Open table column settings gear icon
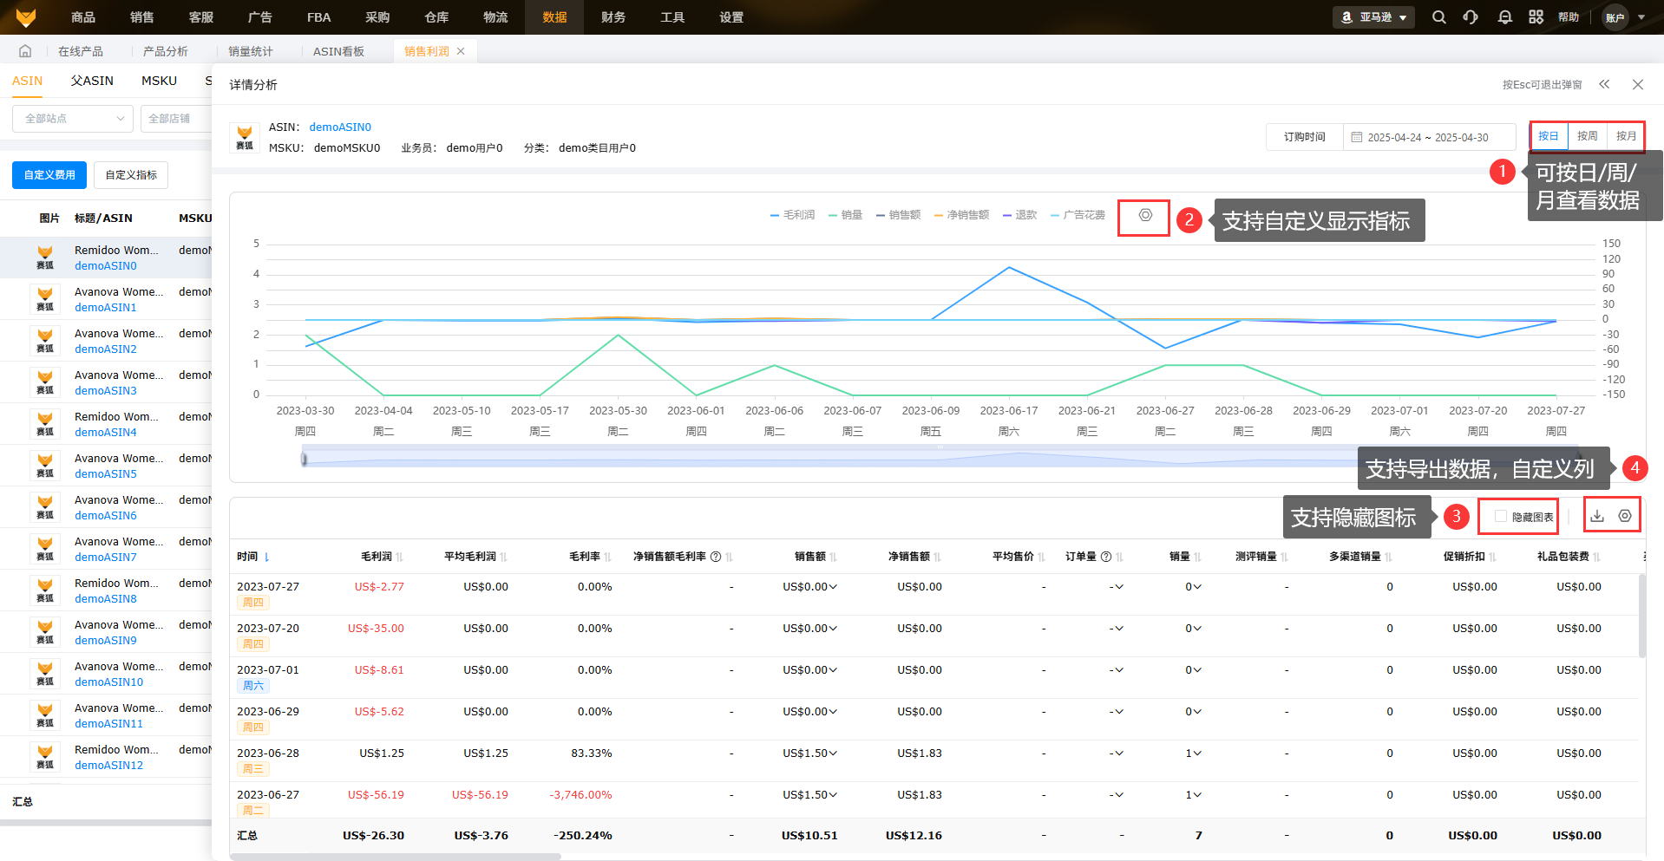The height and width of the screenshot is (861, 1664). 1625,516
